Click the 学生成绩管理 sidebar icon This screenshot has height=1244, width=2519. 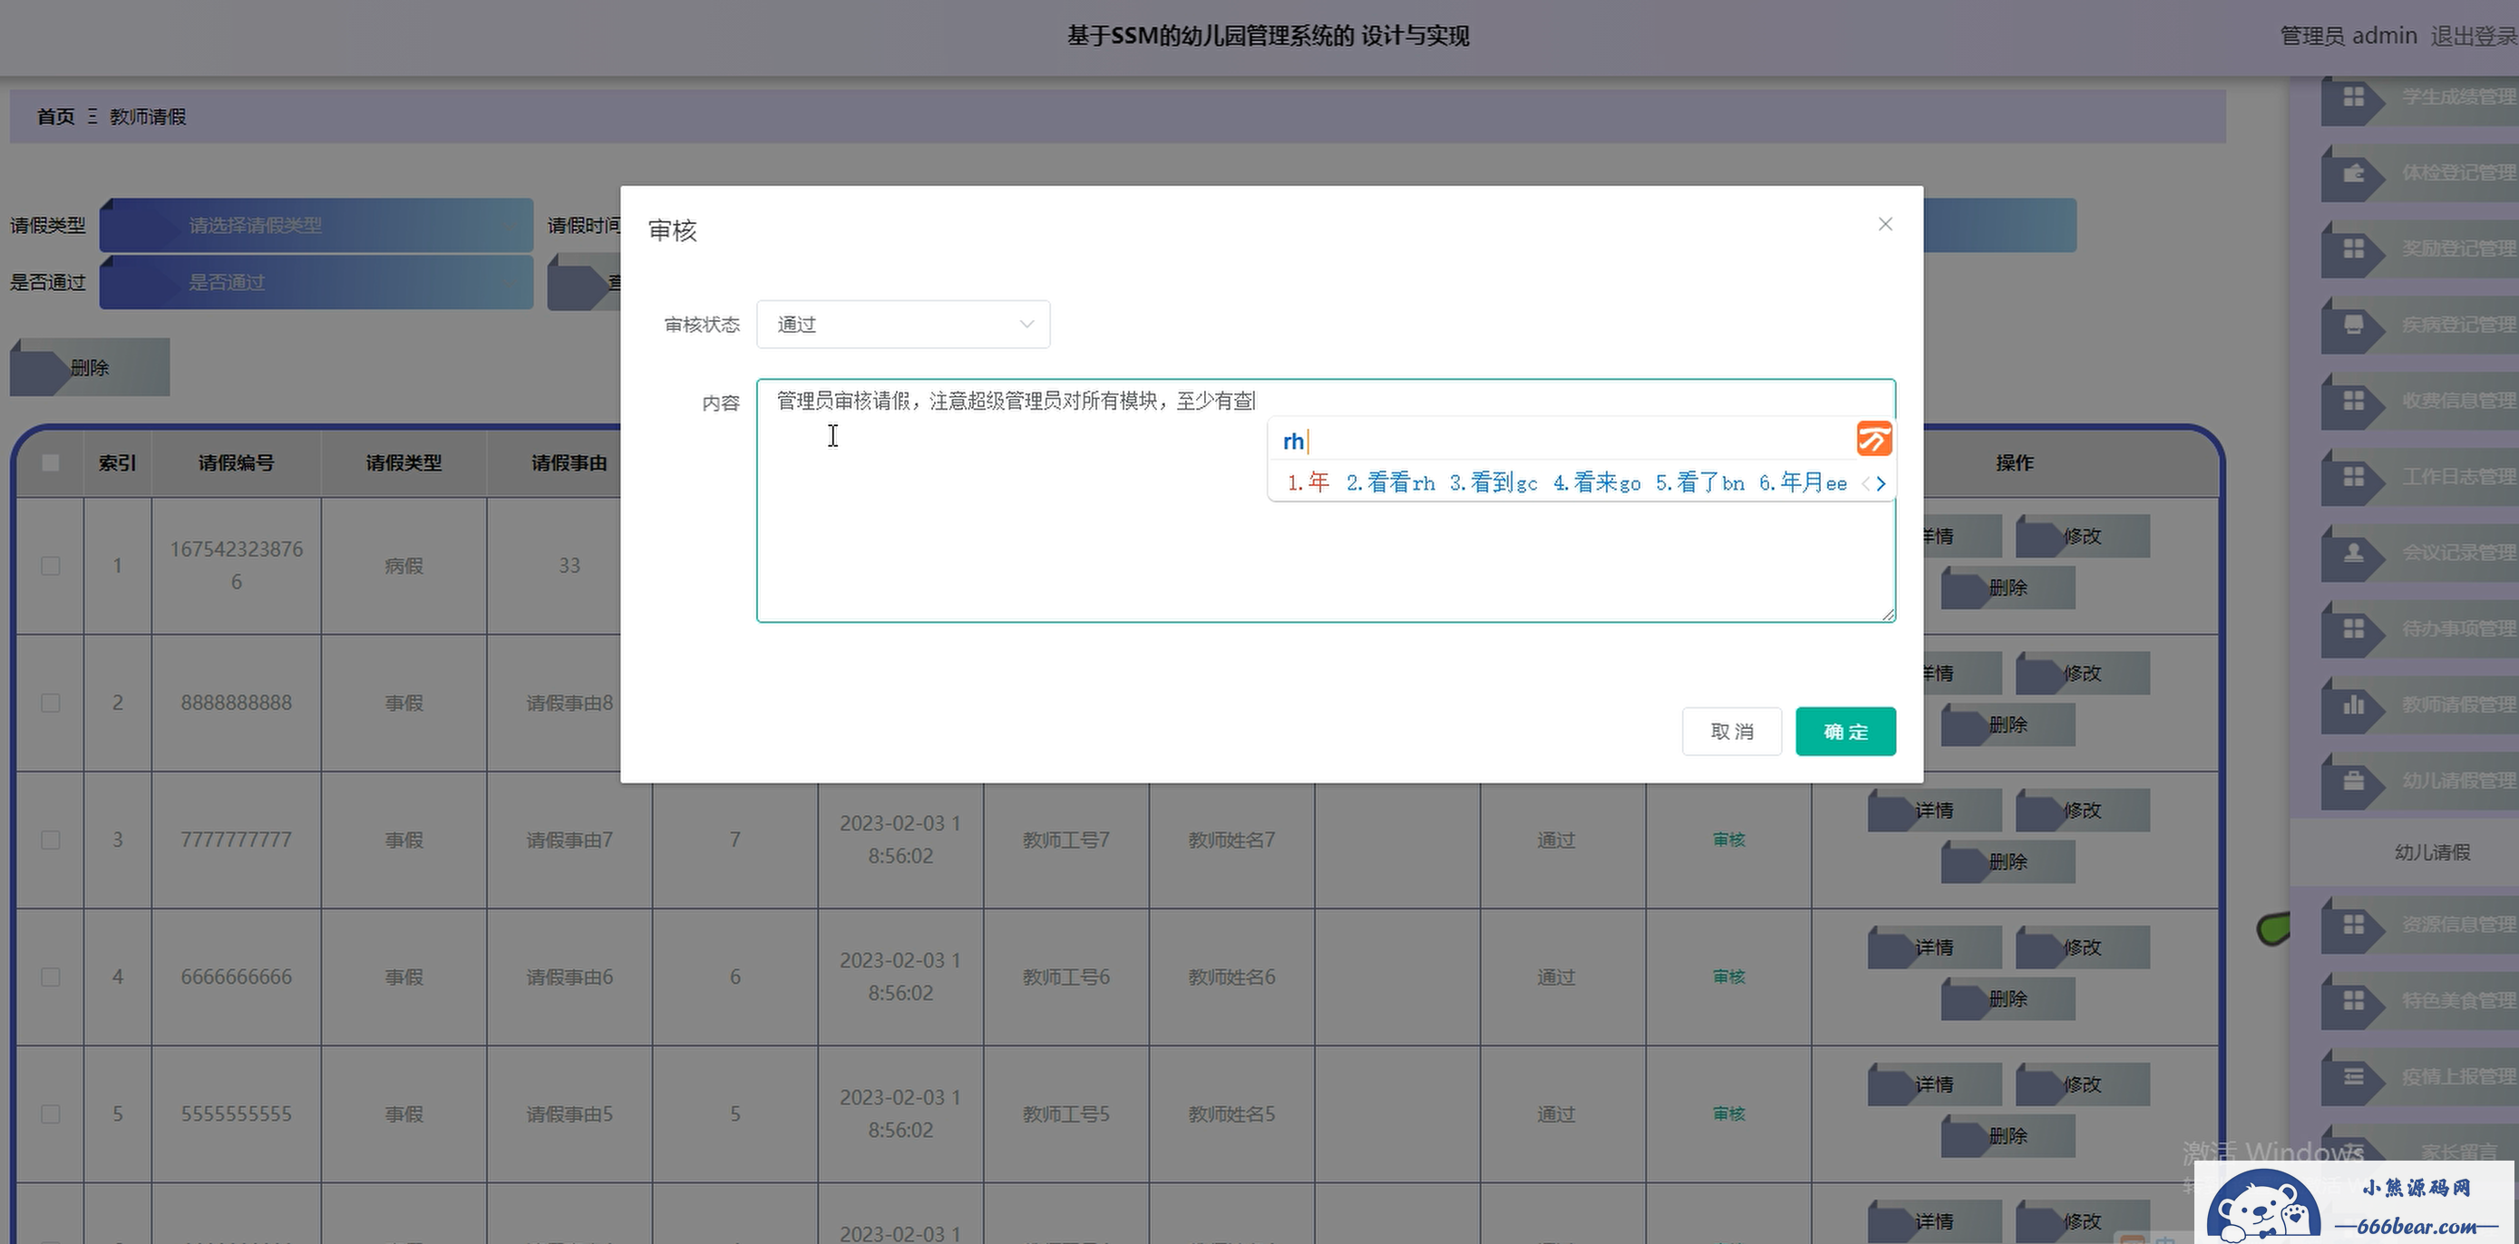point(2353,97)
